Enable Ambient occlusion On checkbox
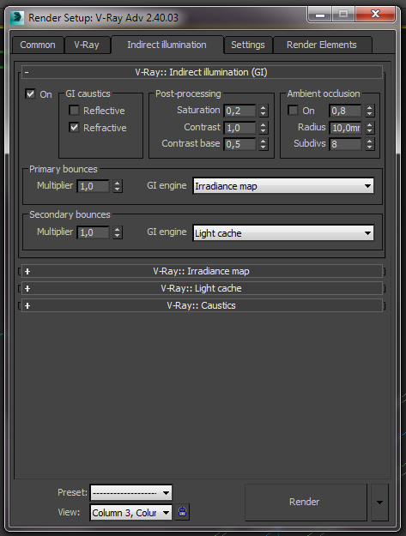This screenshot has height=536, width=406. (x=293, y=111)
